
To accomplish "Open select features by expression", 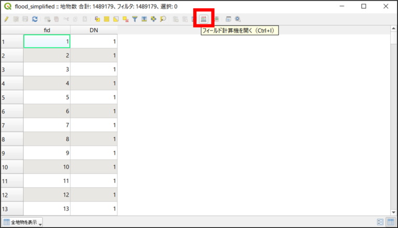I will 97,19.
